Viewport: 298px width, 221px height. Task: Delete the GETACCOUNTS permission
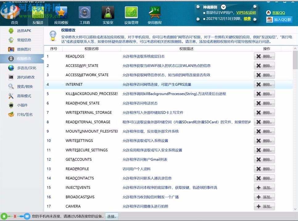pos(264,160)
